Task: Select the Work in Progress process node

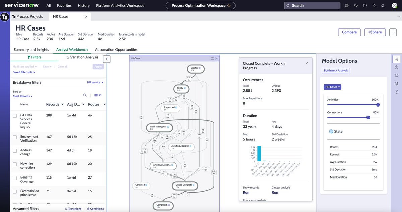Action: [x=159, y=128]
